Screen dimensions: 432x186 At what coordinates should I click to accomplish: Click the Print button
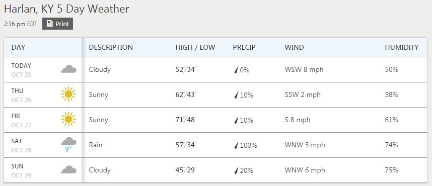click(x=57, y=24)
